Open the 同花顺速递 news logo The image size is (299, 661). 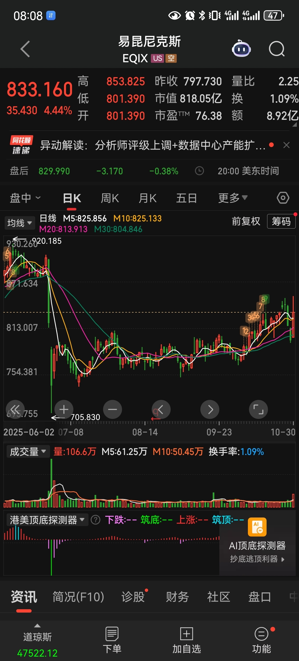coord(21,145)
